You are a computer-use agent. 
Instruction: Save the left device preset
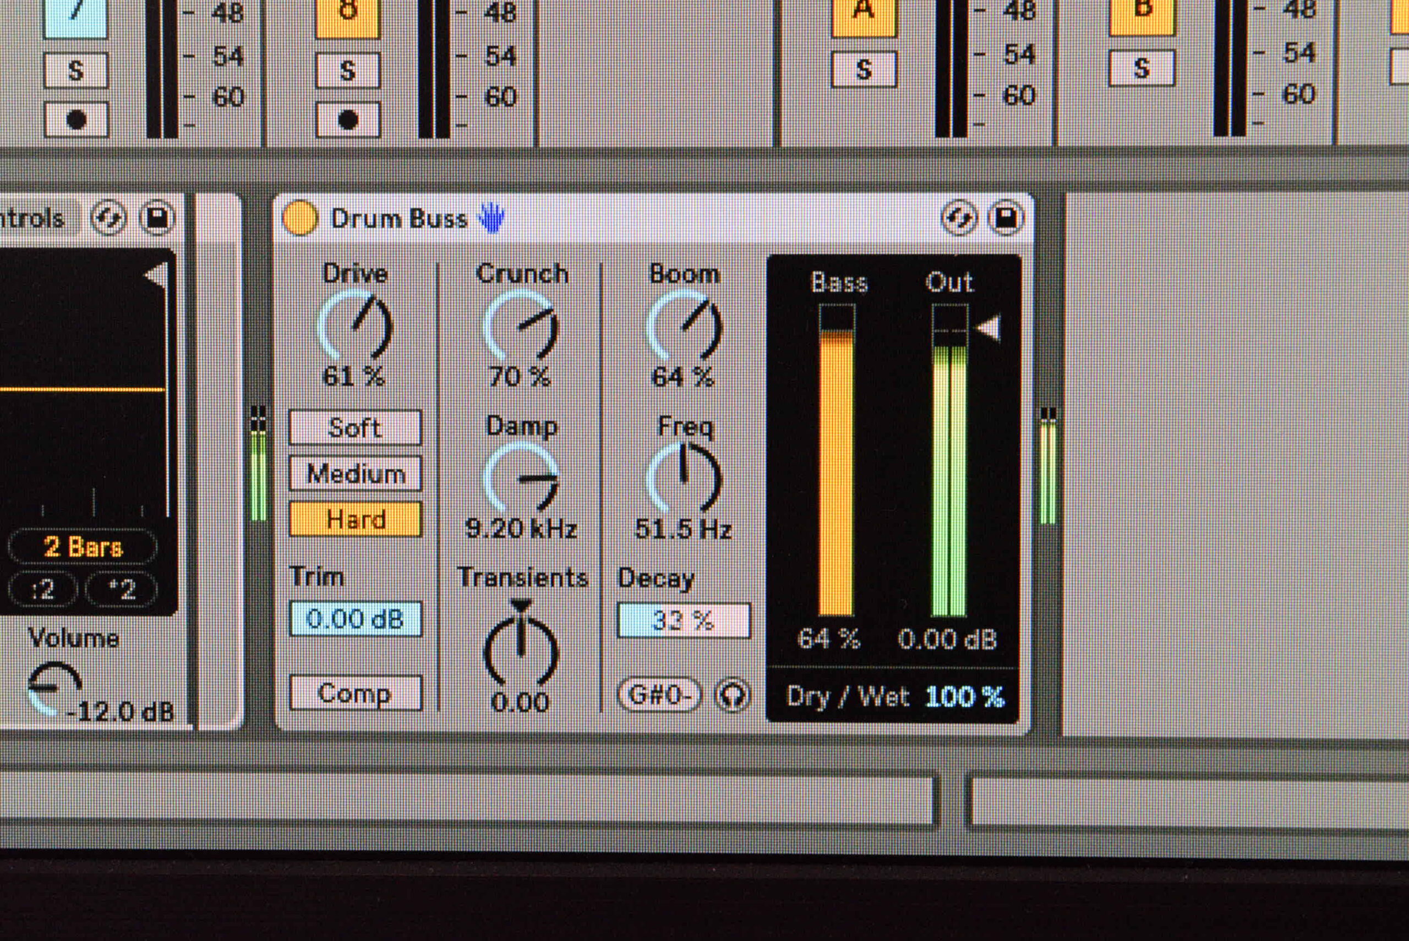coord(157,218)
